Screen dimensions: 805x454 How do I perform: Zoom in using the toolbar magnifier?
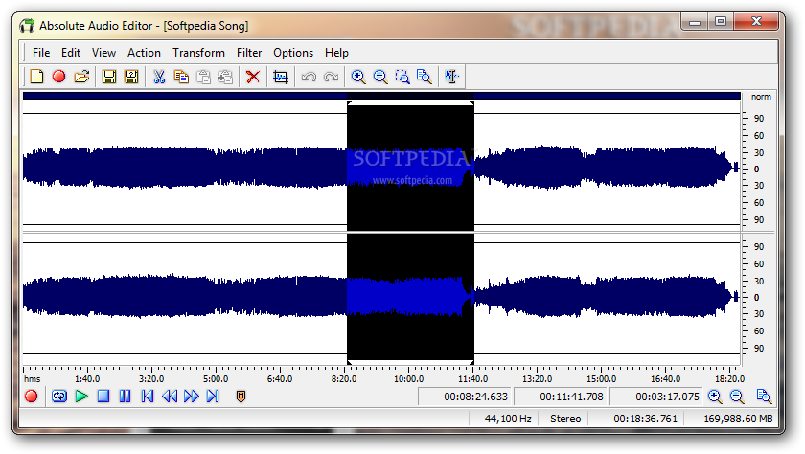[x=358, y=77]
